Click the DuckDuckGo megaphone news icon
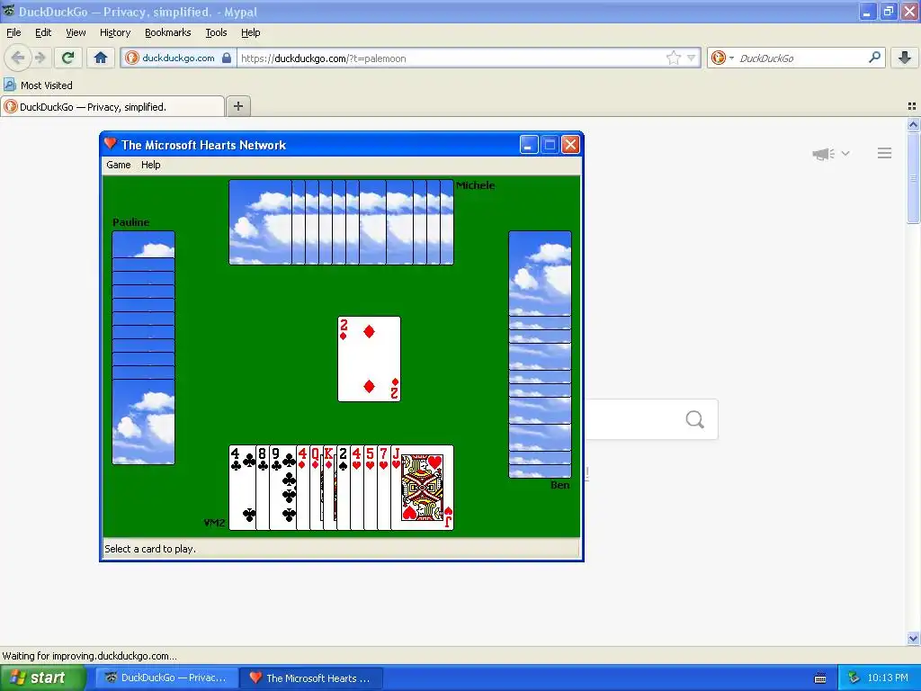This screenshot has height=691, width=921. click(823, 154)
